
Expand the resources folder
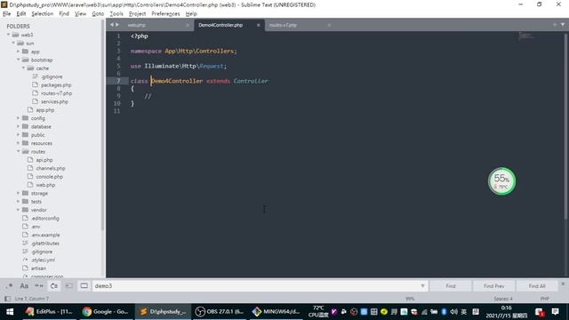coord(18,143)
